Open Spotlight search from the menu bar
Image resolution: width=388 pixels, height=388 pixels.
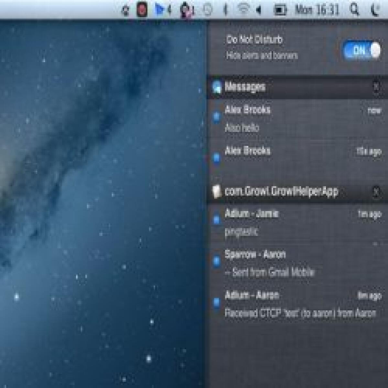[x=355, y=9]
